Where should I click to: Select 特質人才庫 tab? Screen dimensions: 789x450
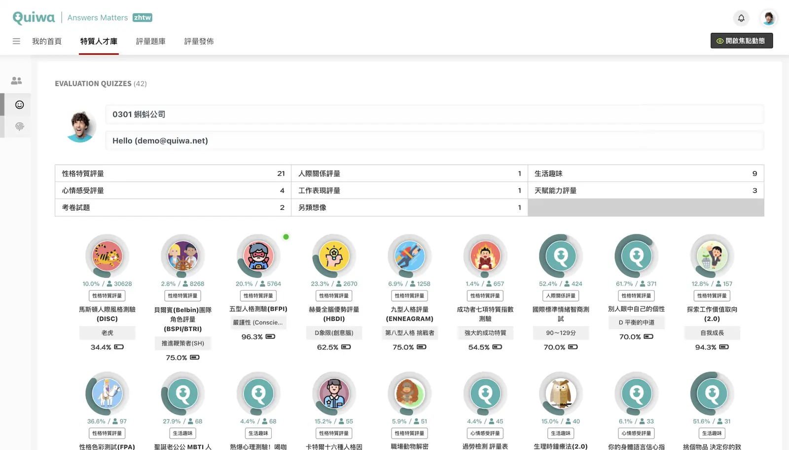99,41
